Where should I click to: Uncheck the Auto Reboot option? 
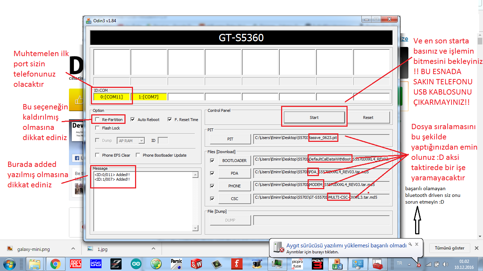(133, 119)
